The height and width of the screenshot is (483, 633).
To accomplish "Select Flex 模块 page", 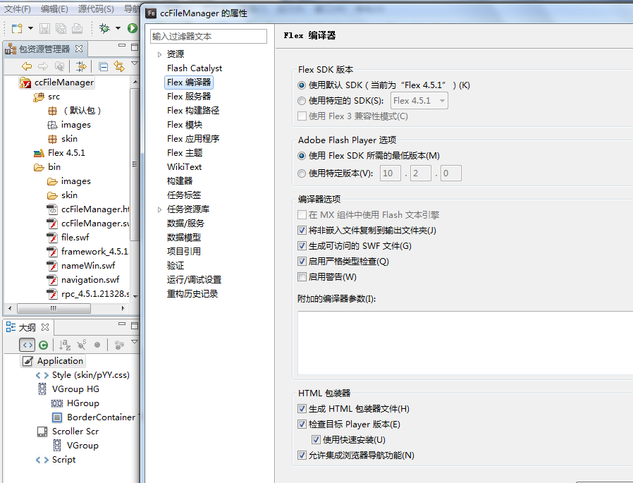I will click(x=185, y=124).
